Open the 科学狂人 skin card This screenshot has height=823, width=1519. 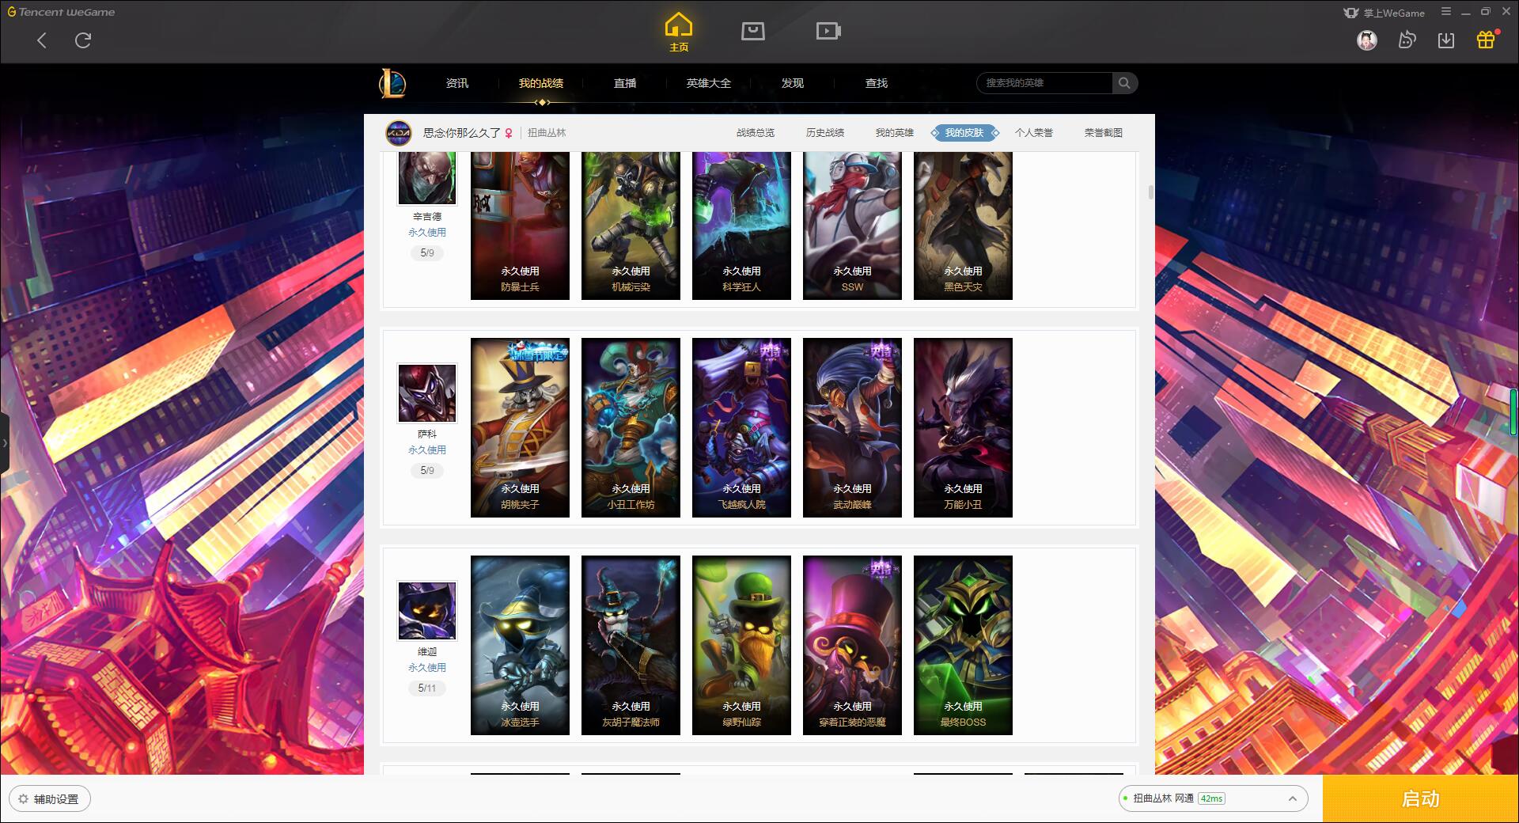[x=741, y=226]
